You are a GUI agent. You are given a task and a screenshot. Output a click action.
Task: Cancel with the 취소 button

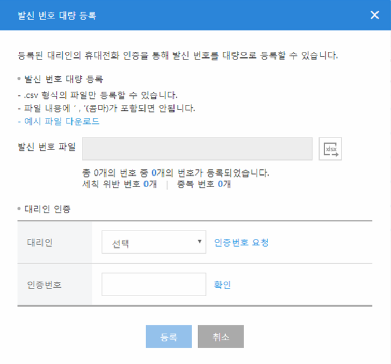[221, 337]
